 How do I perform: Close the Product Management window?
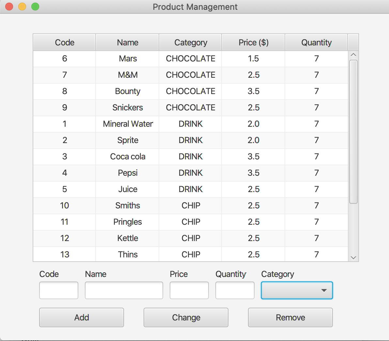pos(9,7)
